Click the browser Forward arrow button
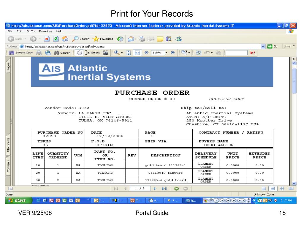Image resolution: width=304 pixels, height=228 pixels. (33, 39)
